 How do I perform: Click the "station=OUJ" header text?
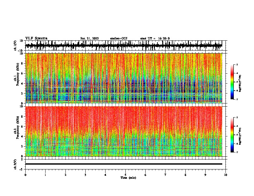[x=119, y=38]
